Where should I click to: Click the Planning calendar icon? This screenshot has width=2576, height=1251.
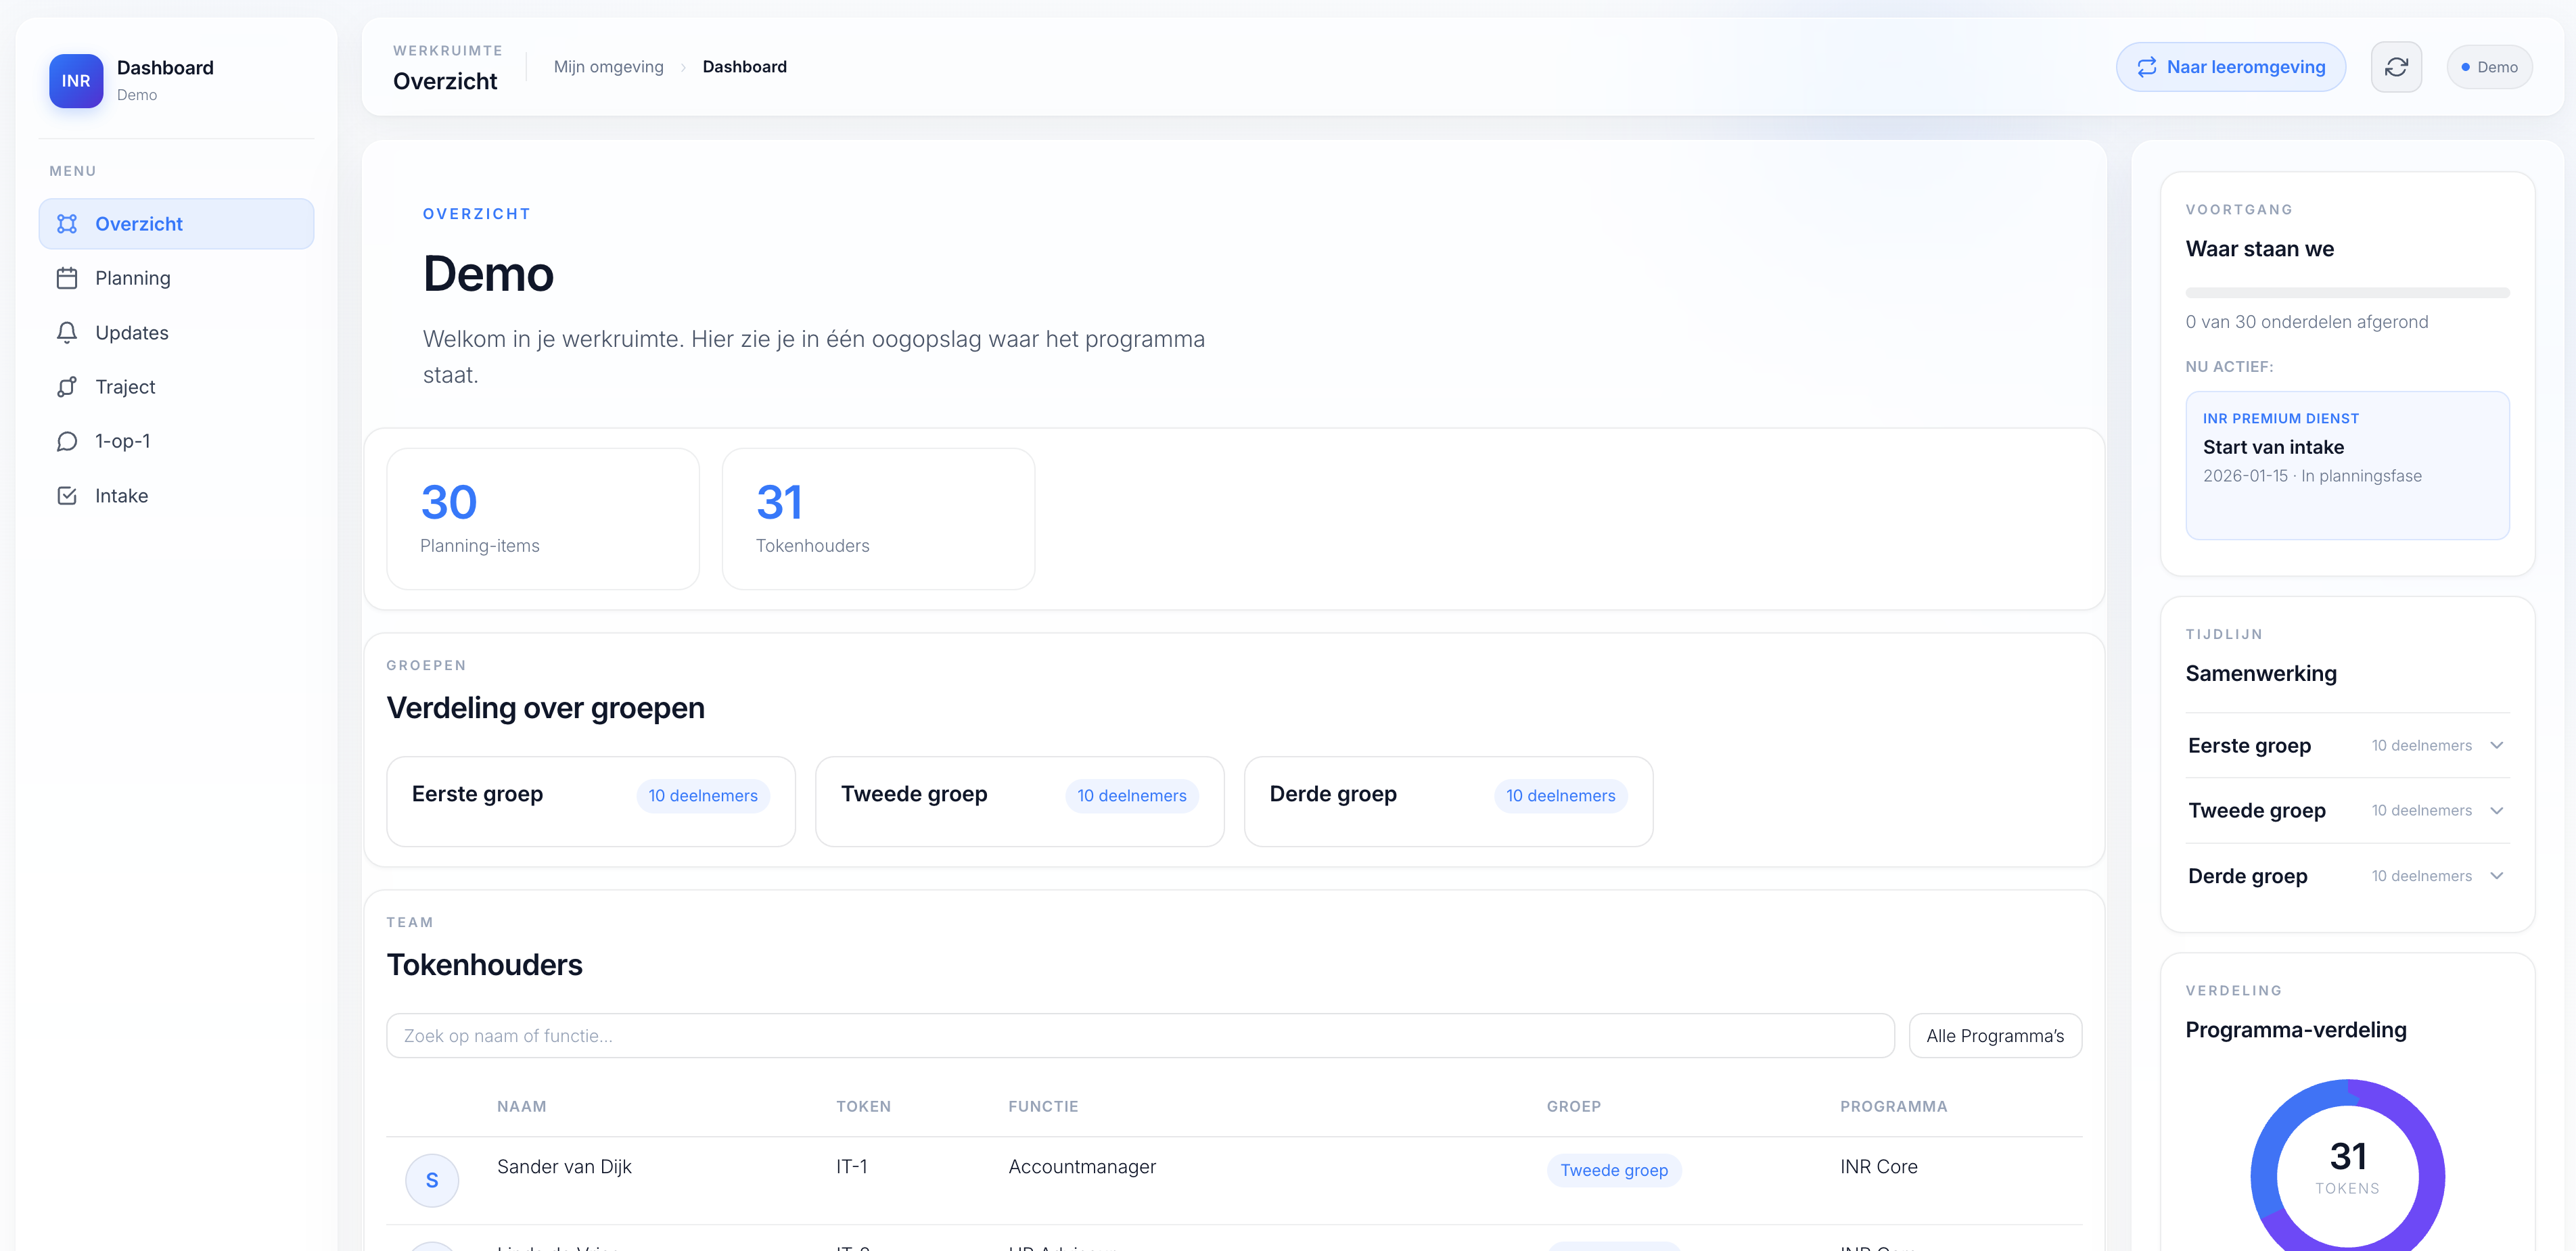(x=67, y=278)
